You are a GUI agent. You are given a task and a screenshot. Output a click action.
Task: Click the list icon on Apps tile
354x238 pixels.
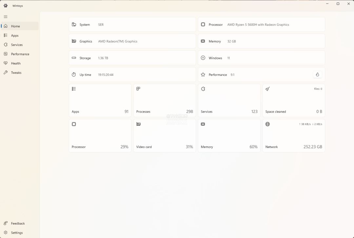(x=74, y=89)
